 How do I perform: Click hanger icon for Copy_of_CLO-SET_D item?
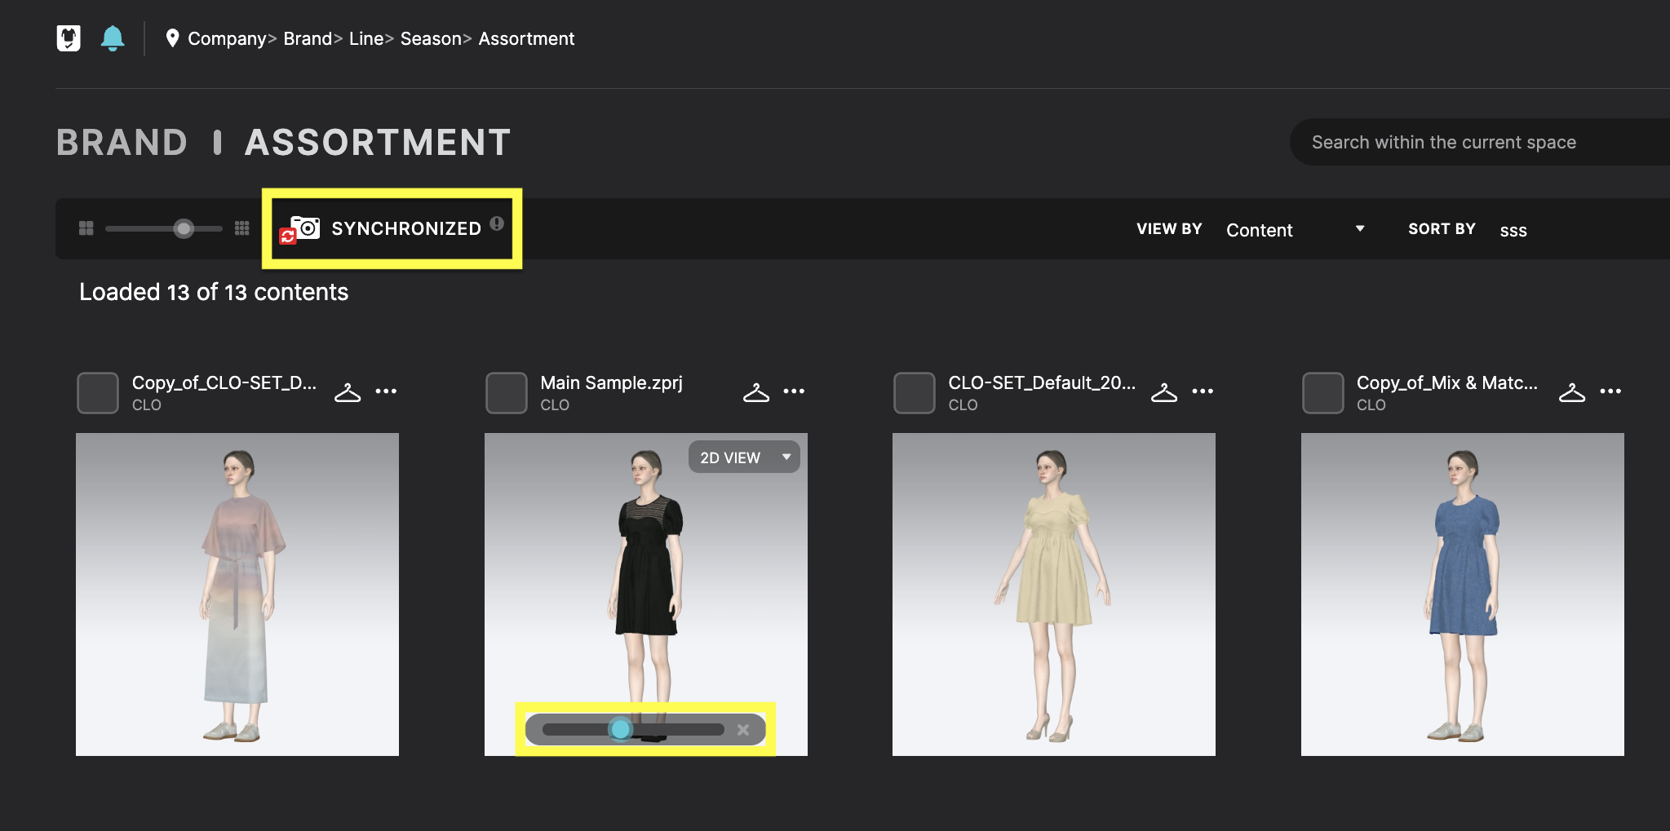(348, 392)
